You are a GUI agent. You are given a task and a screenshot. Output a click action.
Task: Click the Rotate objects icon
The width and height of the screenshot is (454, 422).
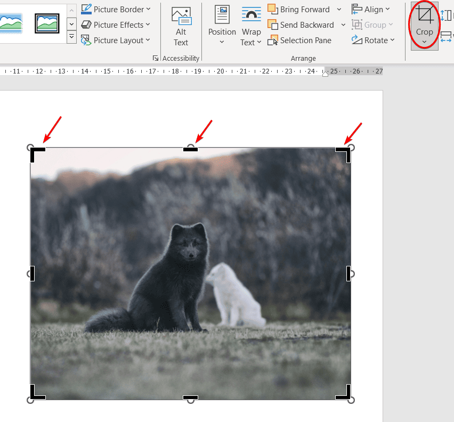(357, 40)
